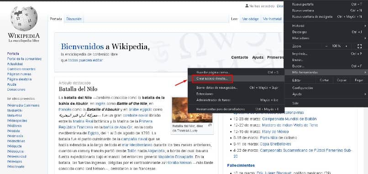This screenshot has width=368, height=174.
Task: Open Actualidad sidebar link
Action: pyautogui.click(x=15, y=64)
